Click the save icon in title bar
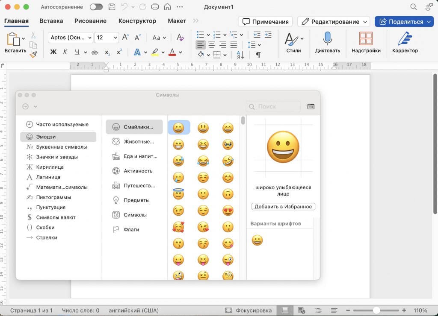438x316 pixels. pyautogui.click(x=112, y=7)
